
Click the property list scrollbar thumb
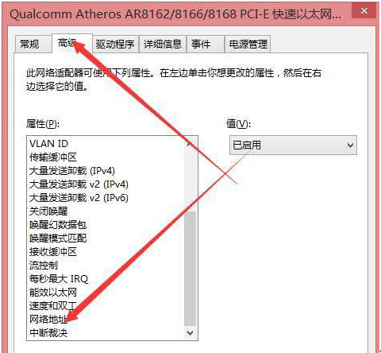coord(190,269)
